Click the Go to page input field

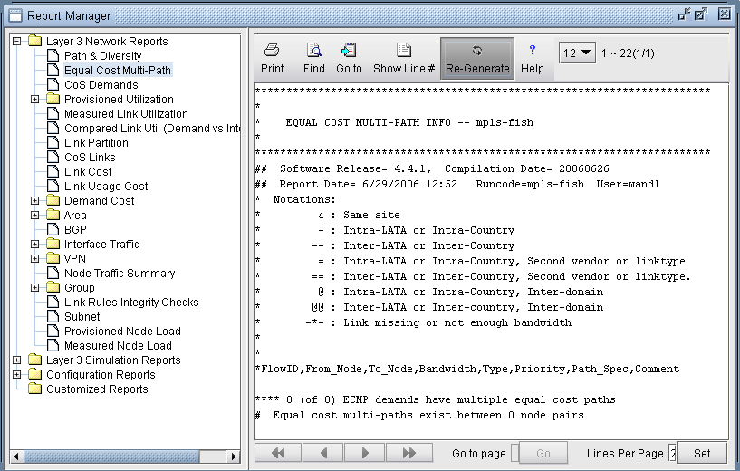tap(515, 453)
